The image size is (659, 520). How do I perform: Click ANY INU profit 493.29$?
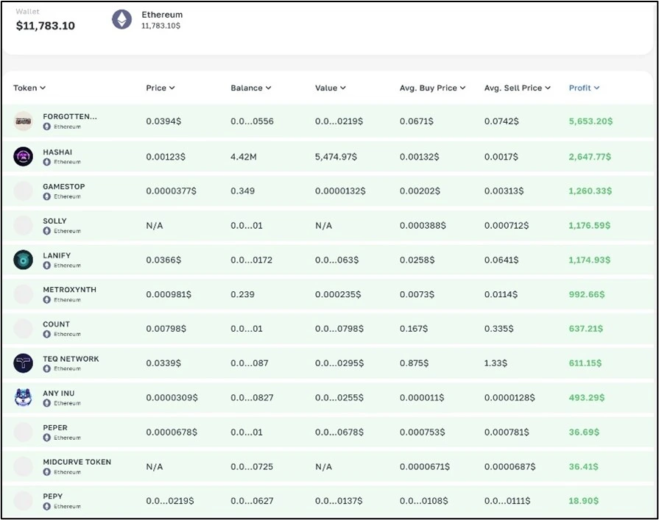(587, 397)
